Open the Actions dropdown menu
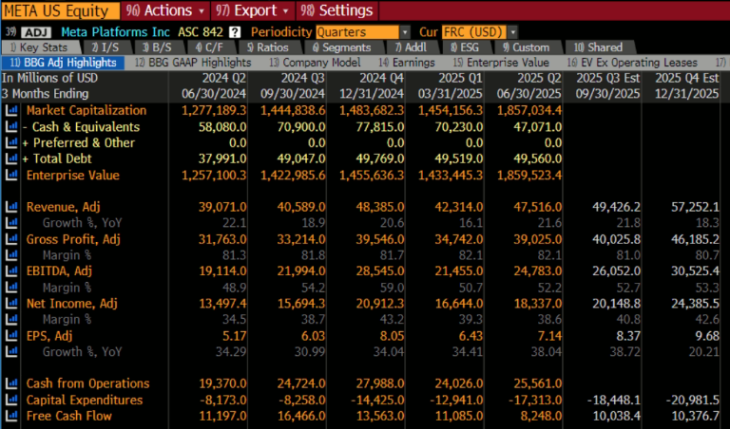The image size is (730, 429). [163, 11]
